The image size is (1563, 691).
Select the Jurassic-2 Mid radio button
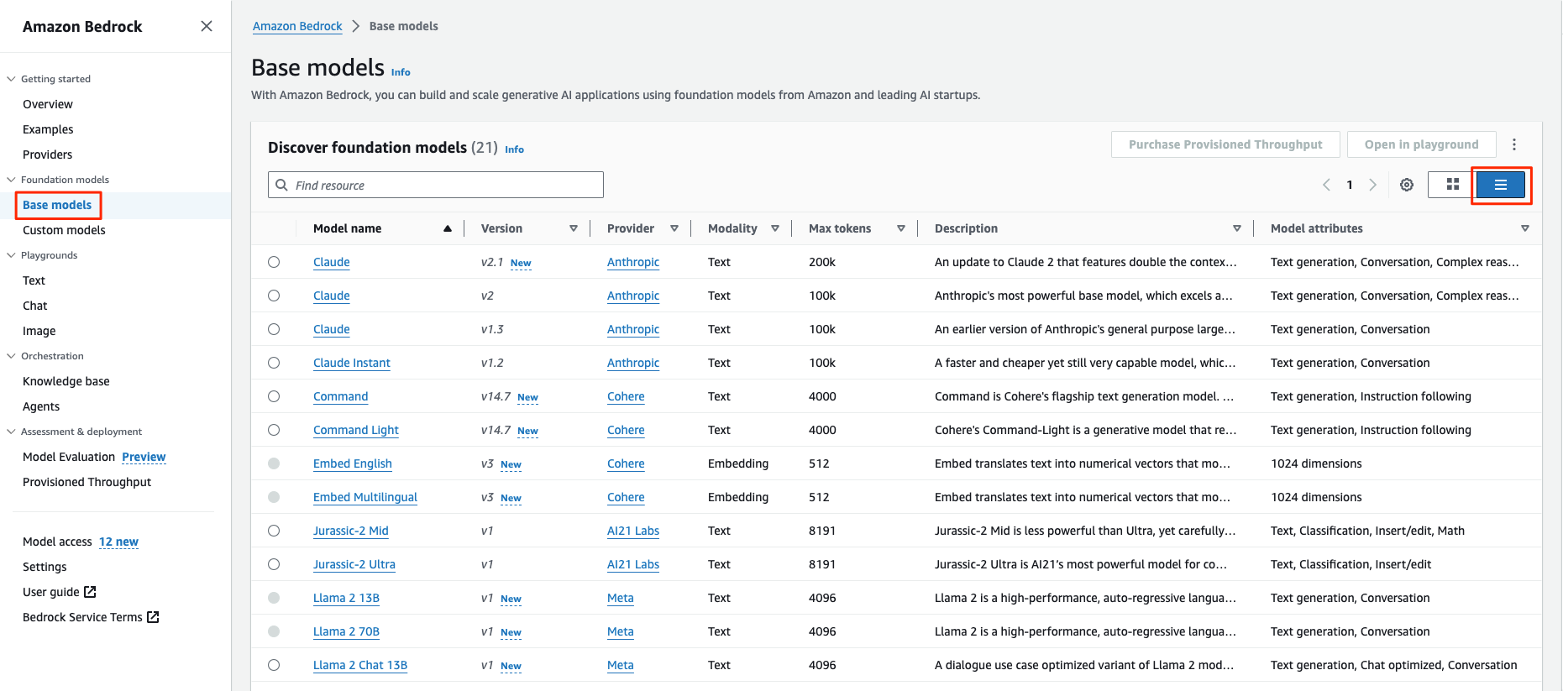[274, 531]
